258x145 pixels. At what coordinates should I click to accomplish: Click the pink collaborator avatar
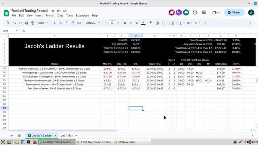tap(172, 12)
